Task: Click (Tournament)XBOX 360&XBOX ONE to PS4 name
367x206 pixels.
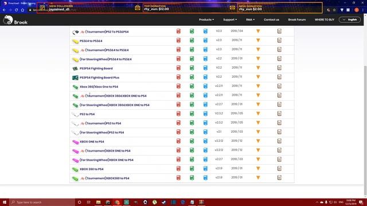Action: pyautogui.click(x=116, y=96)
